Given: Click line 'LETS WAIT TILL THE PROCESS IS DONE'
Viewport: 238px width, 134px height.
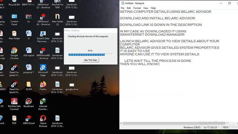Looking at the screenshot, I should point(158,61).
